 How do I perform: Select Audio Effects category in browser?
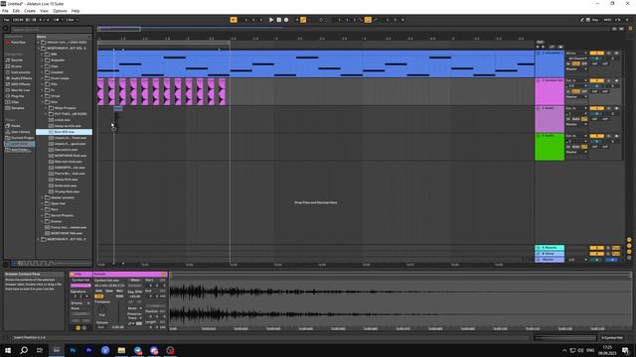[19, 78]
